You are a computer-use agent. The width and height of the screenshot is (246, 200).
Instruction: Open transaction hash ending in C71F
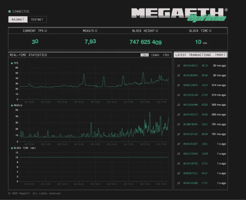195,183
